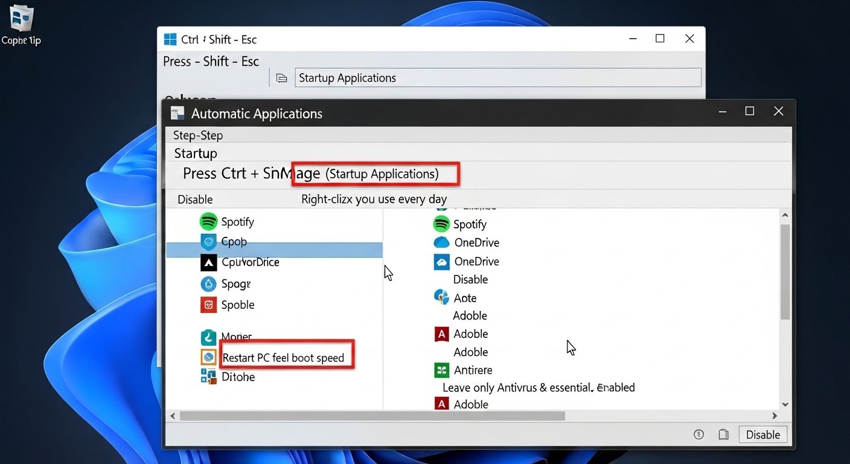Select the highlighted Cpop list row

[274, 250]
